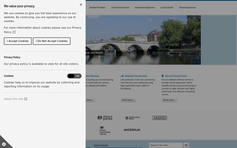Click the bridge banner image
The height and width of the screenshot is (148, 237).
point(143,40)
